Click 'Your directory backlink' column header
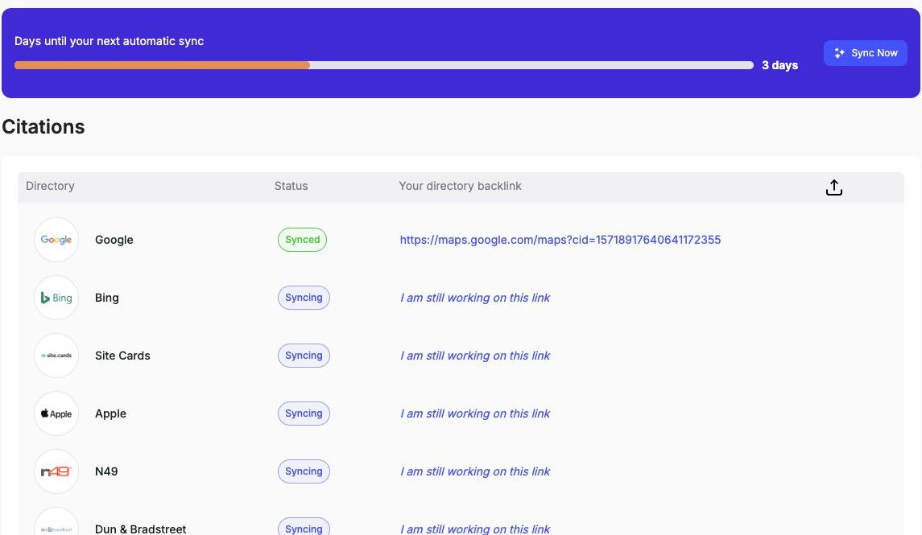This screenshot has height=535, width=922. (460, 186)
